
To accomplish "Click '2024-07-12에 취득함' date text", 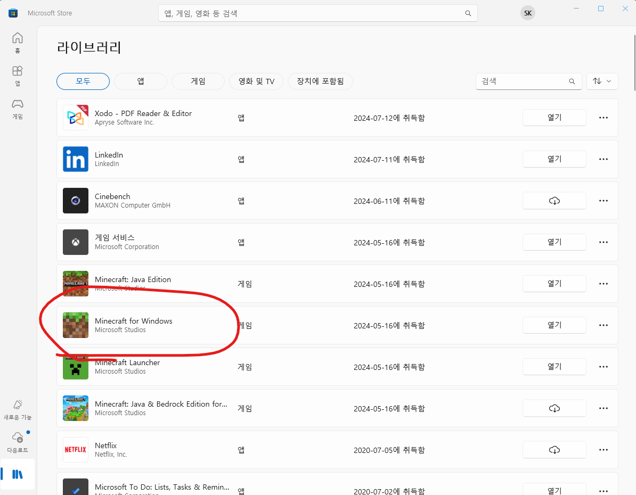I will coord(389,118).
